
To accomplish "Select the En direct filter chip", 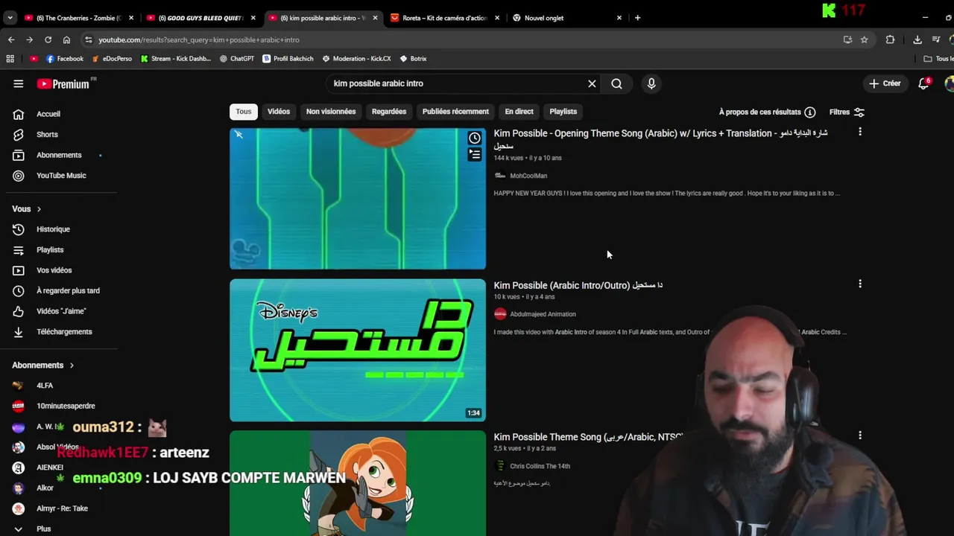I will click(519, 112).
